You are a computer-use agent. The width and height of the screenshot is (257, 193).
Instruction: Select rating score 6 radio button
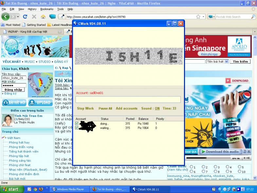[191, 171]
